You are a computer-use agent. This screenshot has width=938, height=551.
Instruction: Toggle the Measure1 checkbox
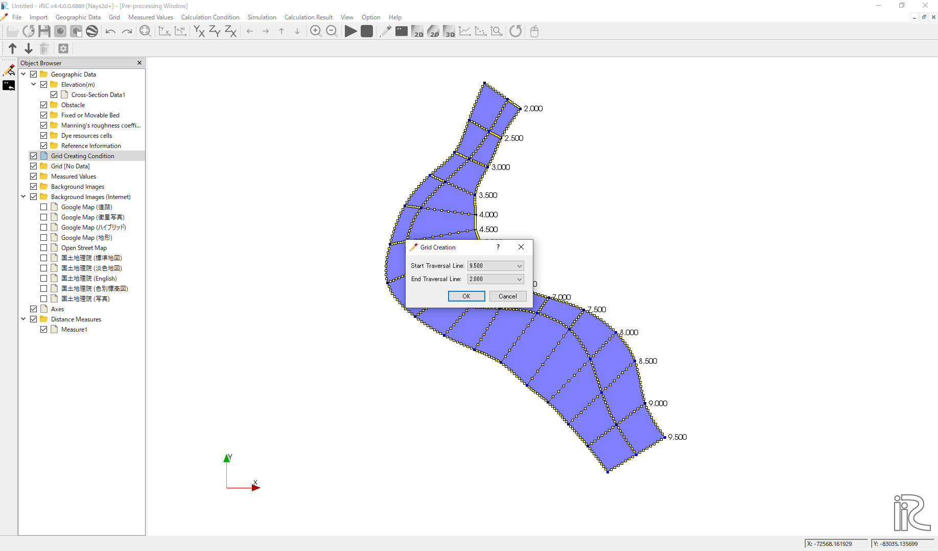(44, 330)
